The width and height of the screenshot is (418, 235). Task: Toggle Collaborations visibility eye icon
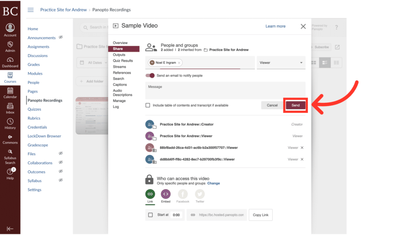[61, 162]
